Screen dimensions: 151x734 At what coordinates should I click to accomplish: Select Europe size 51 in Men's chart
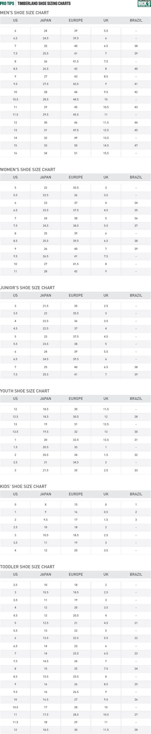pyautogui.click(x=76, y=153)
